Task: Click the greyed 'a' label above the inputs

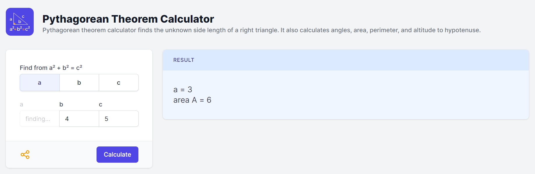Action: coord(22,104)
